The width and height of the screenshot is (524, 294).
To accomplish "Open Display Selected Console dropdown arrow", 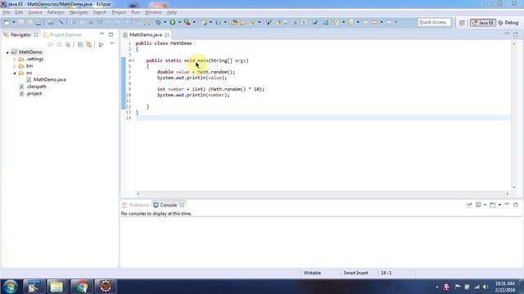I will click(x=485, y=205).
